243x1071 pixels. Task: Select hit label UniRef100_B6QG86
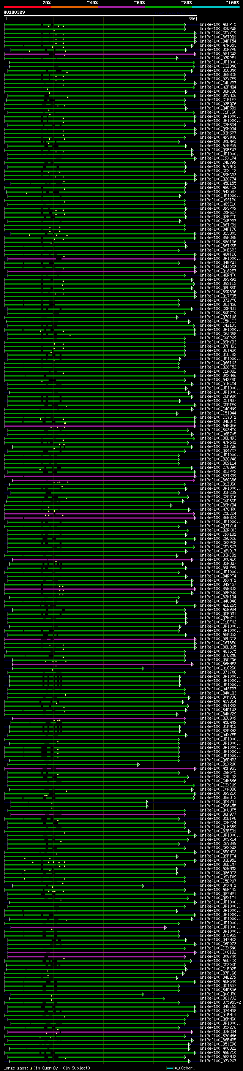pos(218,480)
